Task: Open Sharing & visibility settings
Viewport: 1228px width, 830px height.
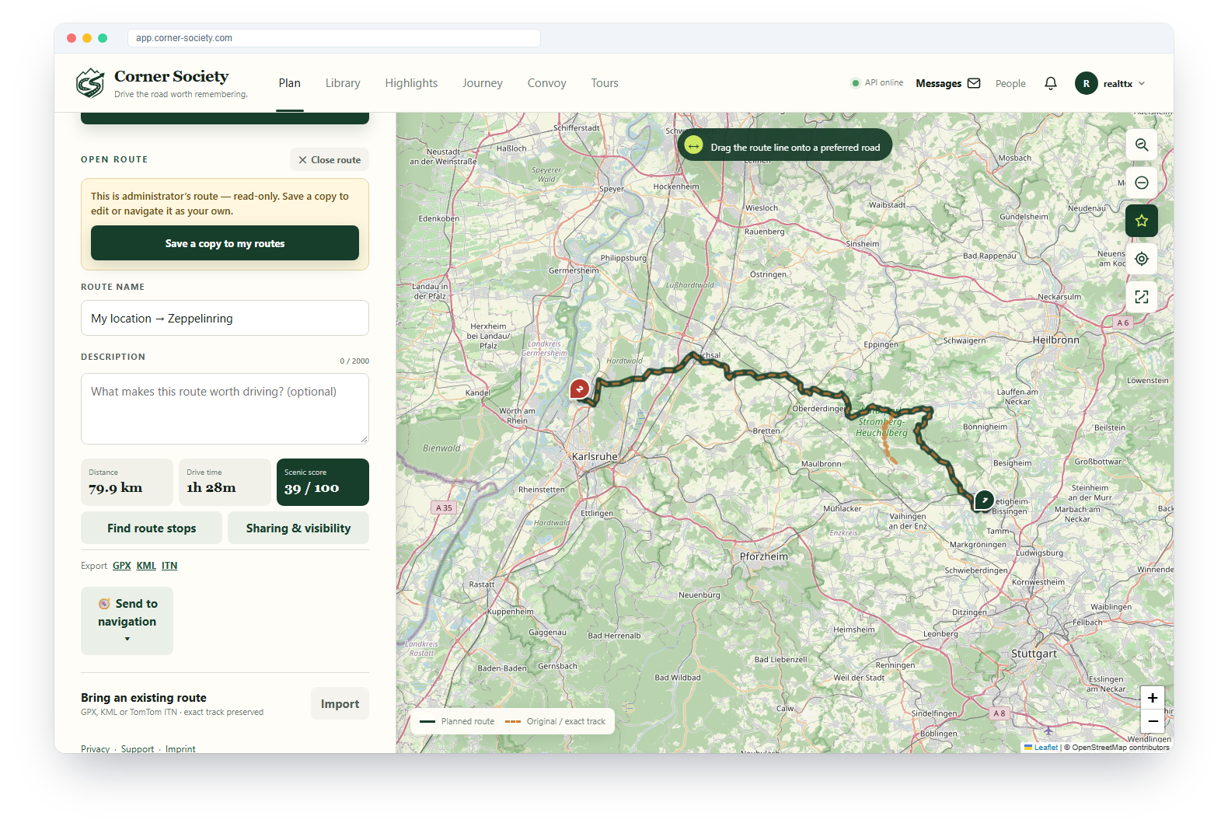Action: pos(298,528)
